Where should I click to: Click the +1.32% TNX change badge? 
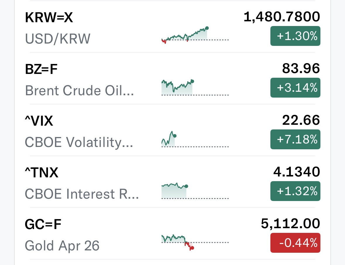pos(295,191)
